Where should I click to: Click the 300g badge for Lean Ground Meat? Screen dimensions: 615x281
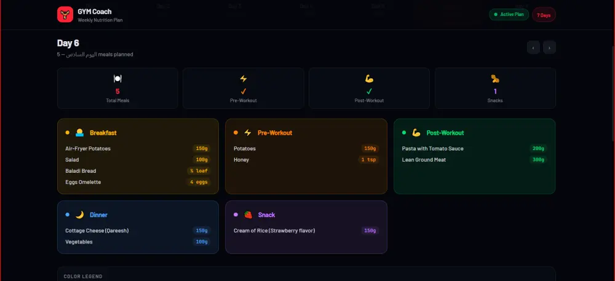(x=539, y=160)
